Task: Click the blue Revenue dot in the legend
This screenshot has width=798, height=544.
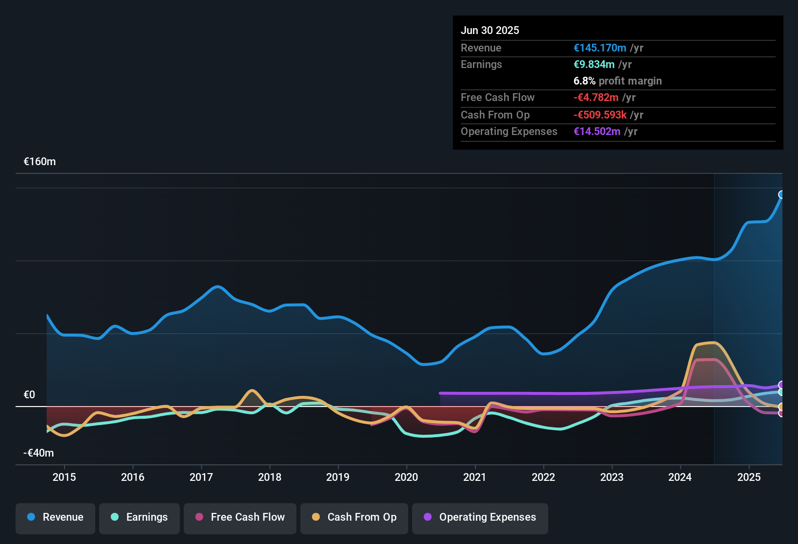Action: [x=31, y=517]
